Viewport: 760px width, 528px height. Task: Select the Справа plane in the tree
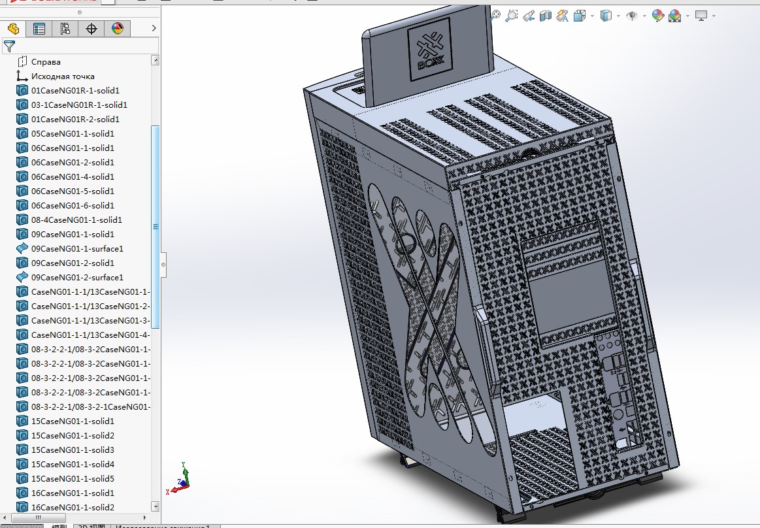(46, 61)
